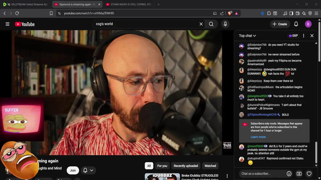Open Super Chat dollar icon in chat
Image resolution: width=321 pixels, height=180 pixels.
299,173
